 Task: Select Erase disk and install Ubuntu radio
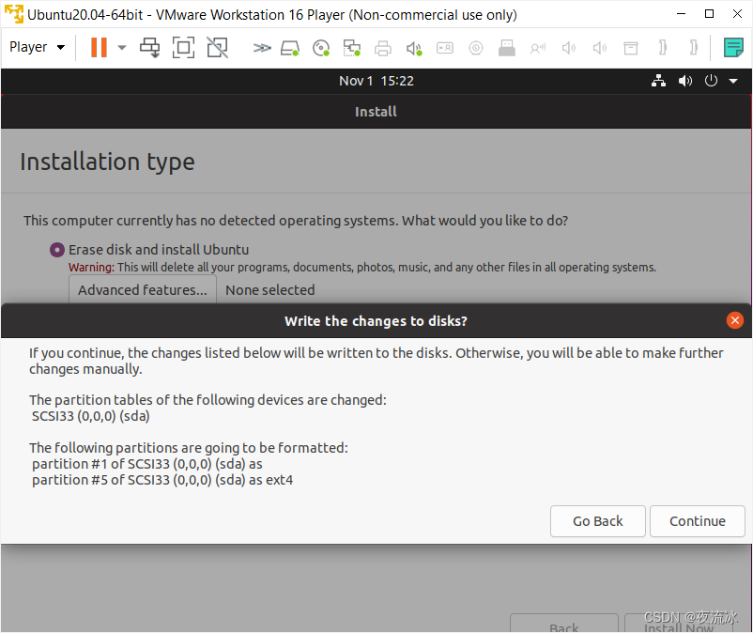57,250
